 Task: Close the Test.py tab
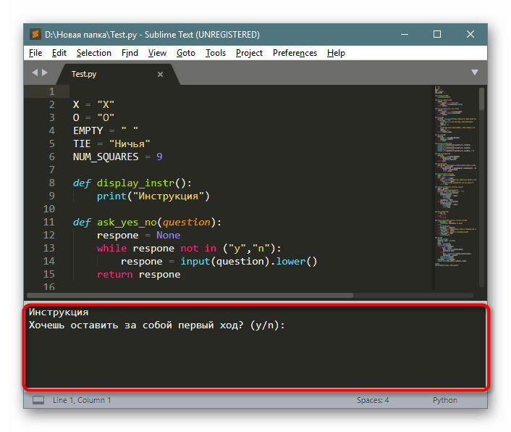click(x=160, y=75)
